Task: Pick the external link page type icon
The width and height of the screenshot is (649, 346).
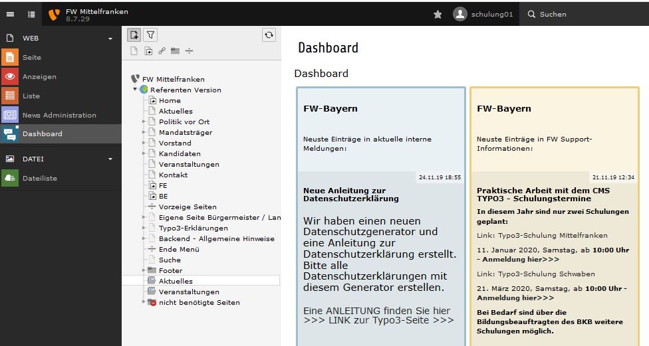Action: pyautogui.click(x=162, y=51)
